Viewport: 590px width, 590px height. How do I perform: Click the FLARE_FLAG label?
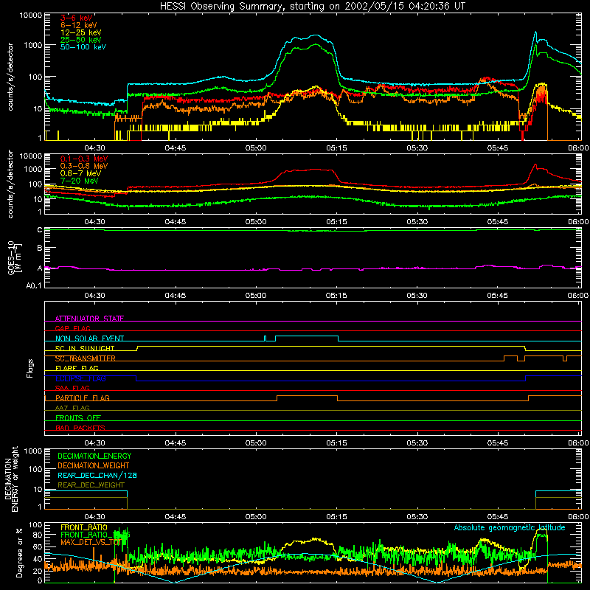[x=77, y=368]
